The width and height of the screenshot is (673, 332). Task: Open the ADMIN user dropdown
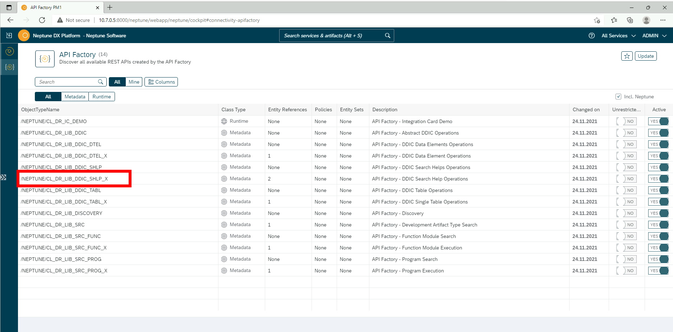654,36
